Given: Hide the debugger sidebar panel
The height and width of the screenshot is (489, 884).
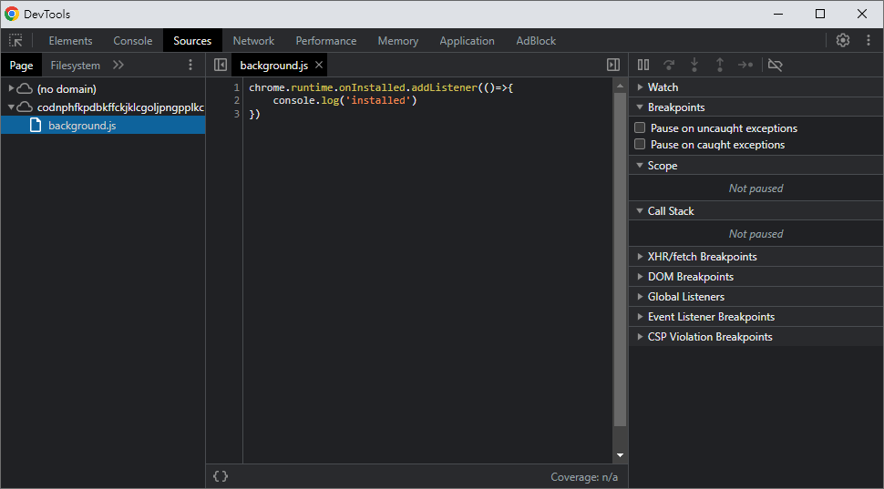Looking at the screenshot, I should pos(613,66).
